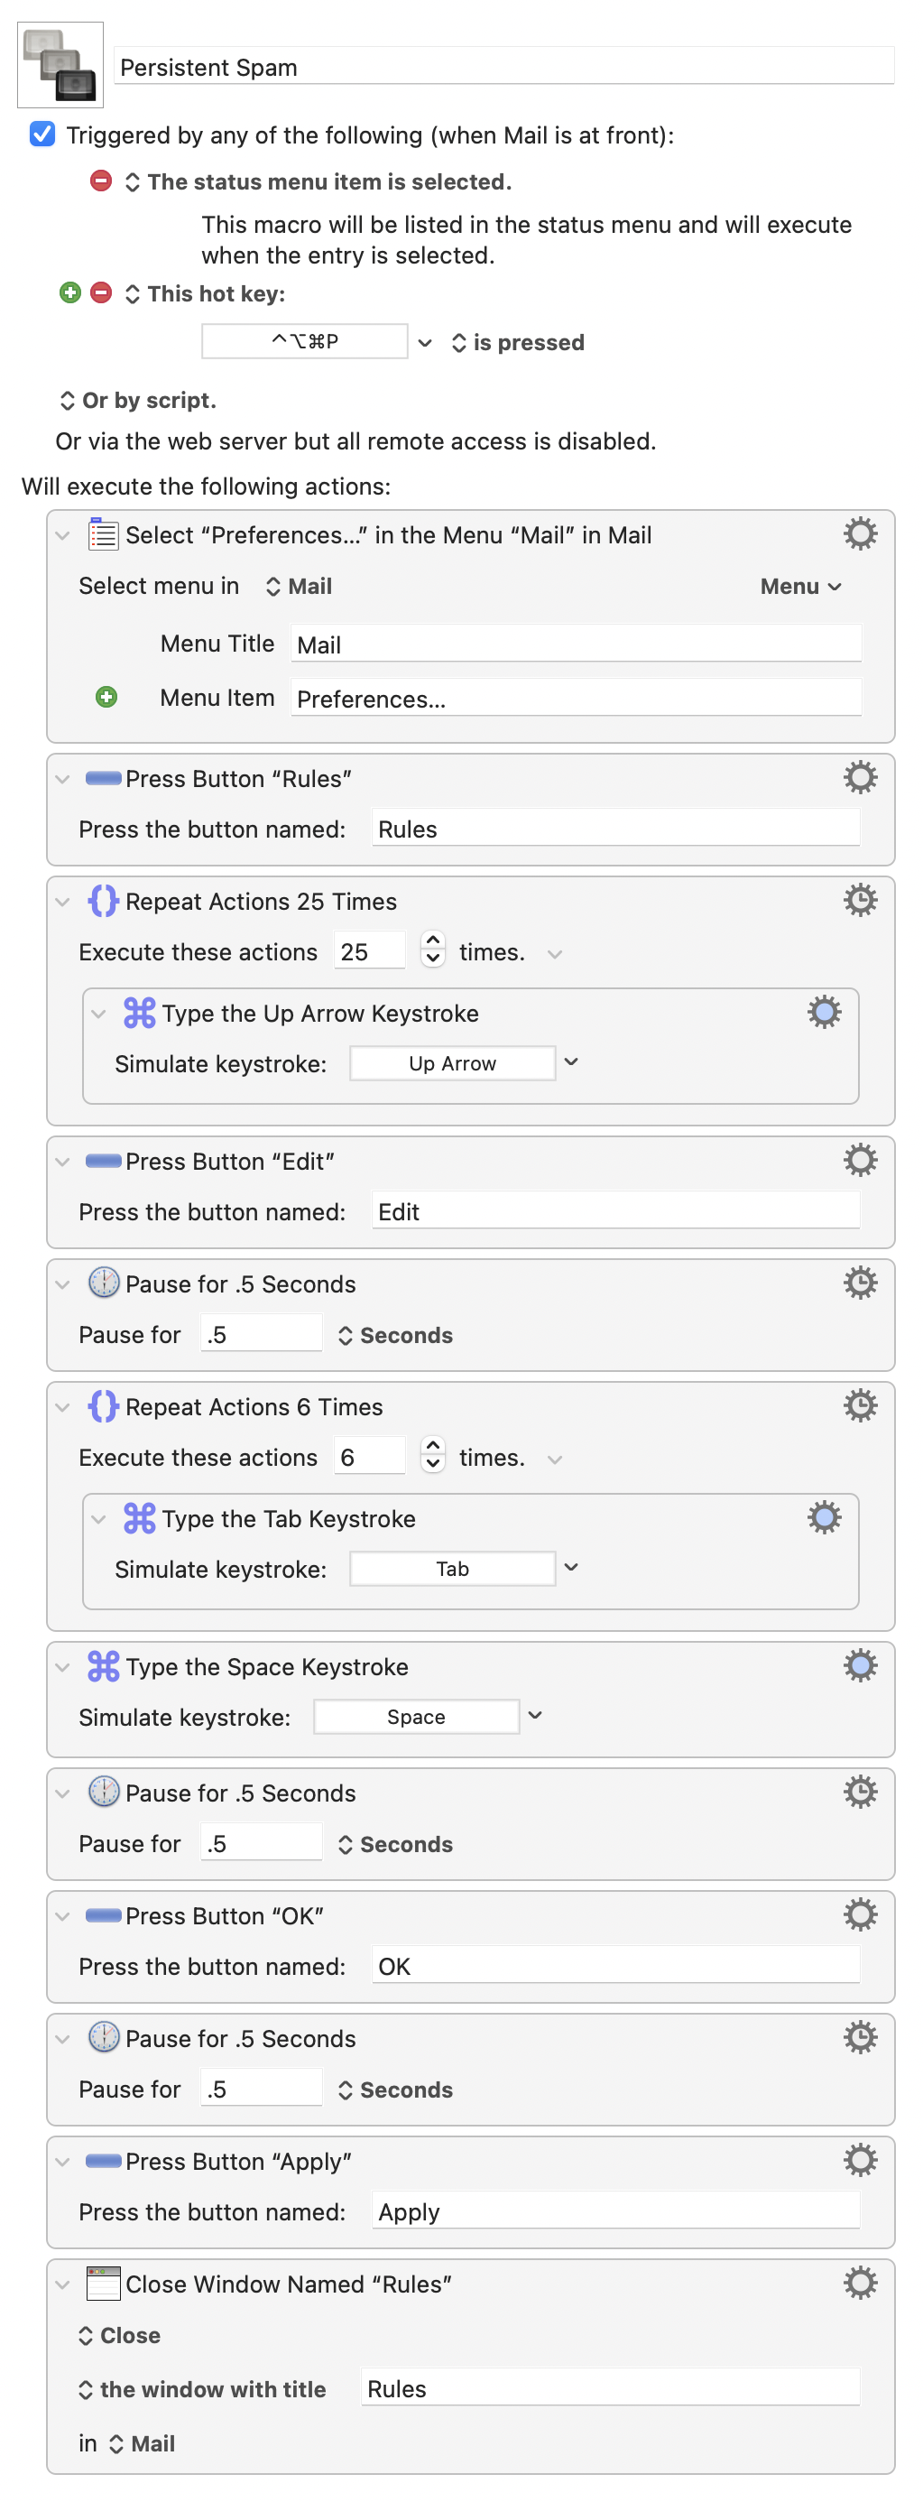Change the 'is pressed' hot key option
The height and width of the screenshot is (2502, 923).
(517, 343)
